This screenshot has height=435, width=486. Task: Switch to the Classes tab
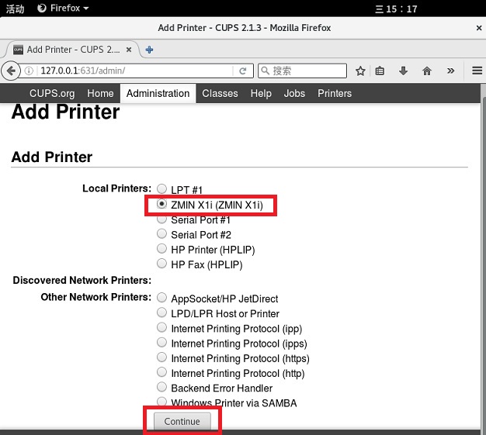coord(220,93)
